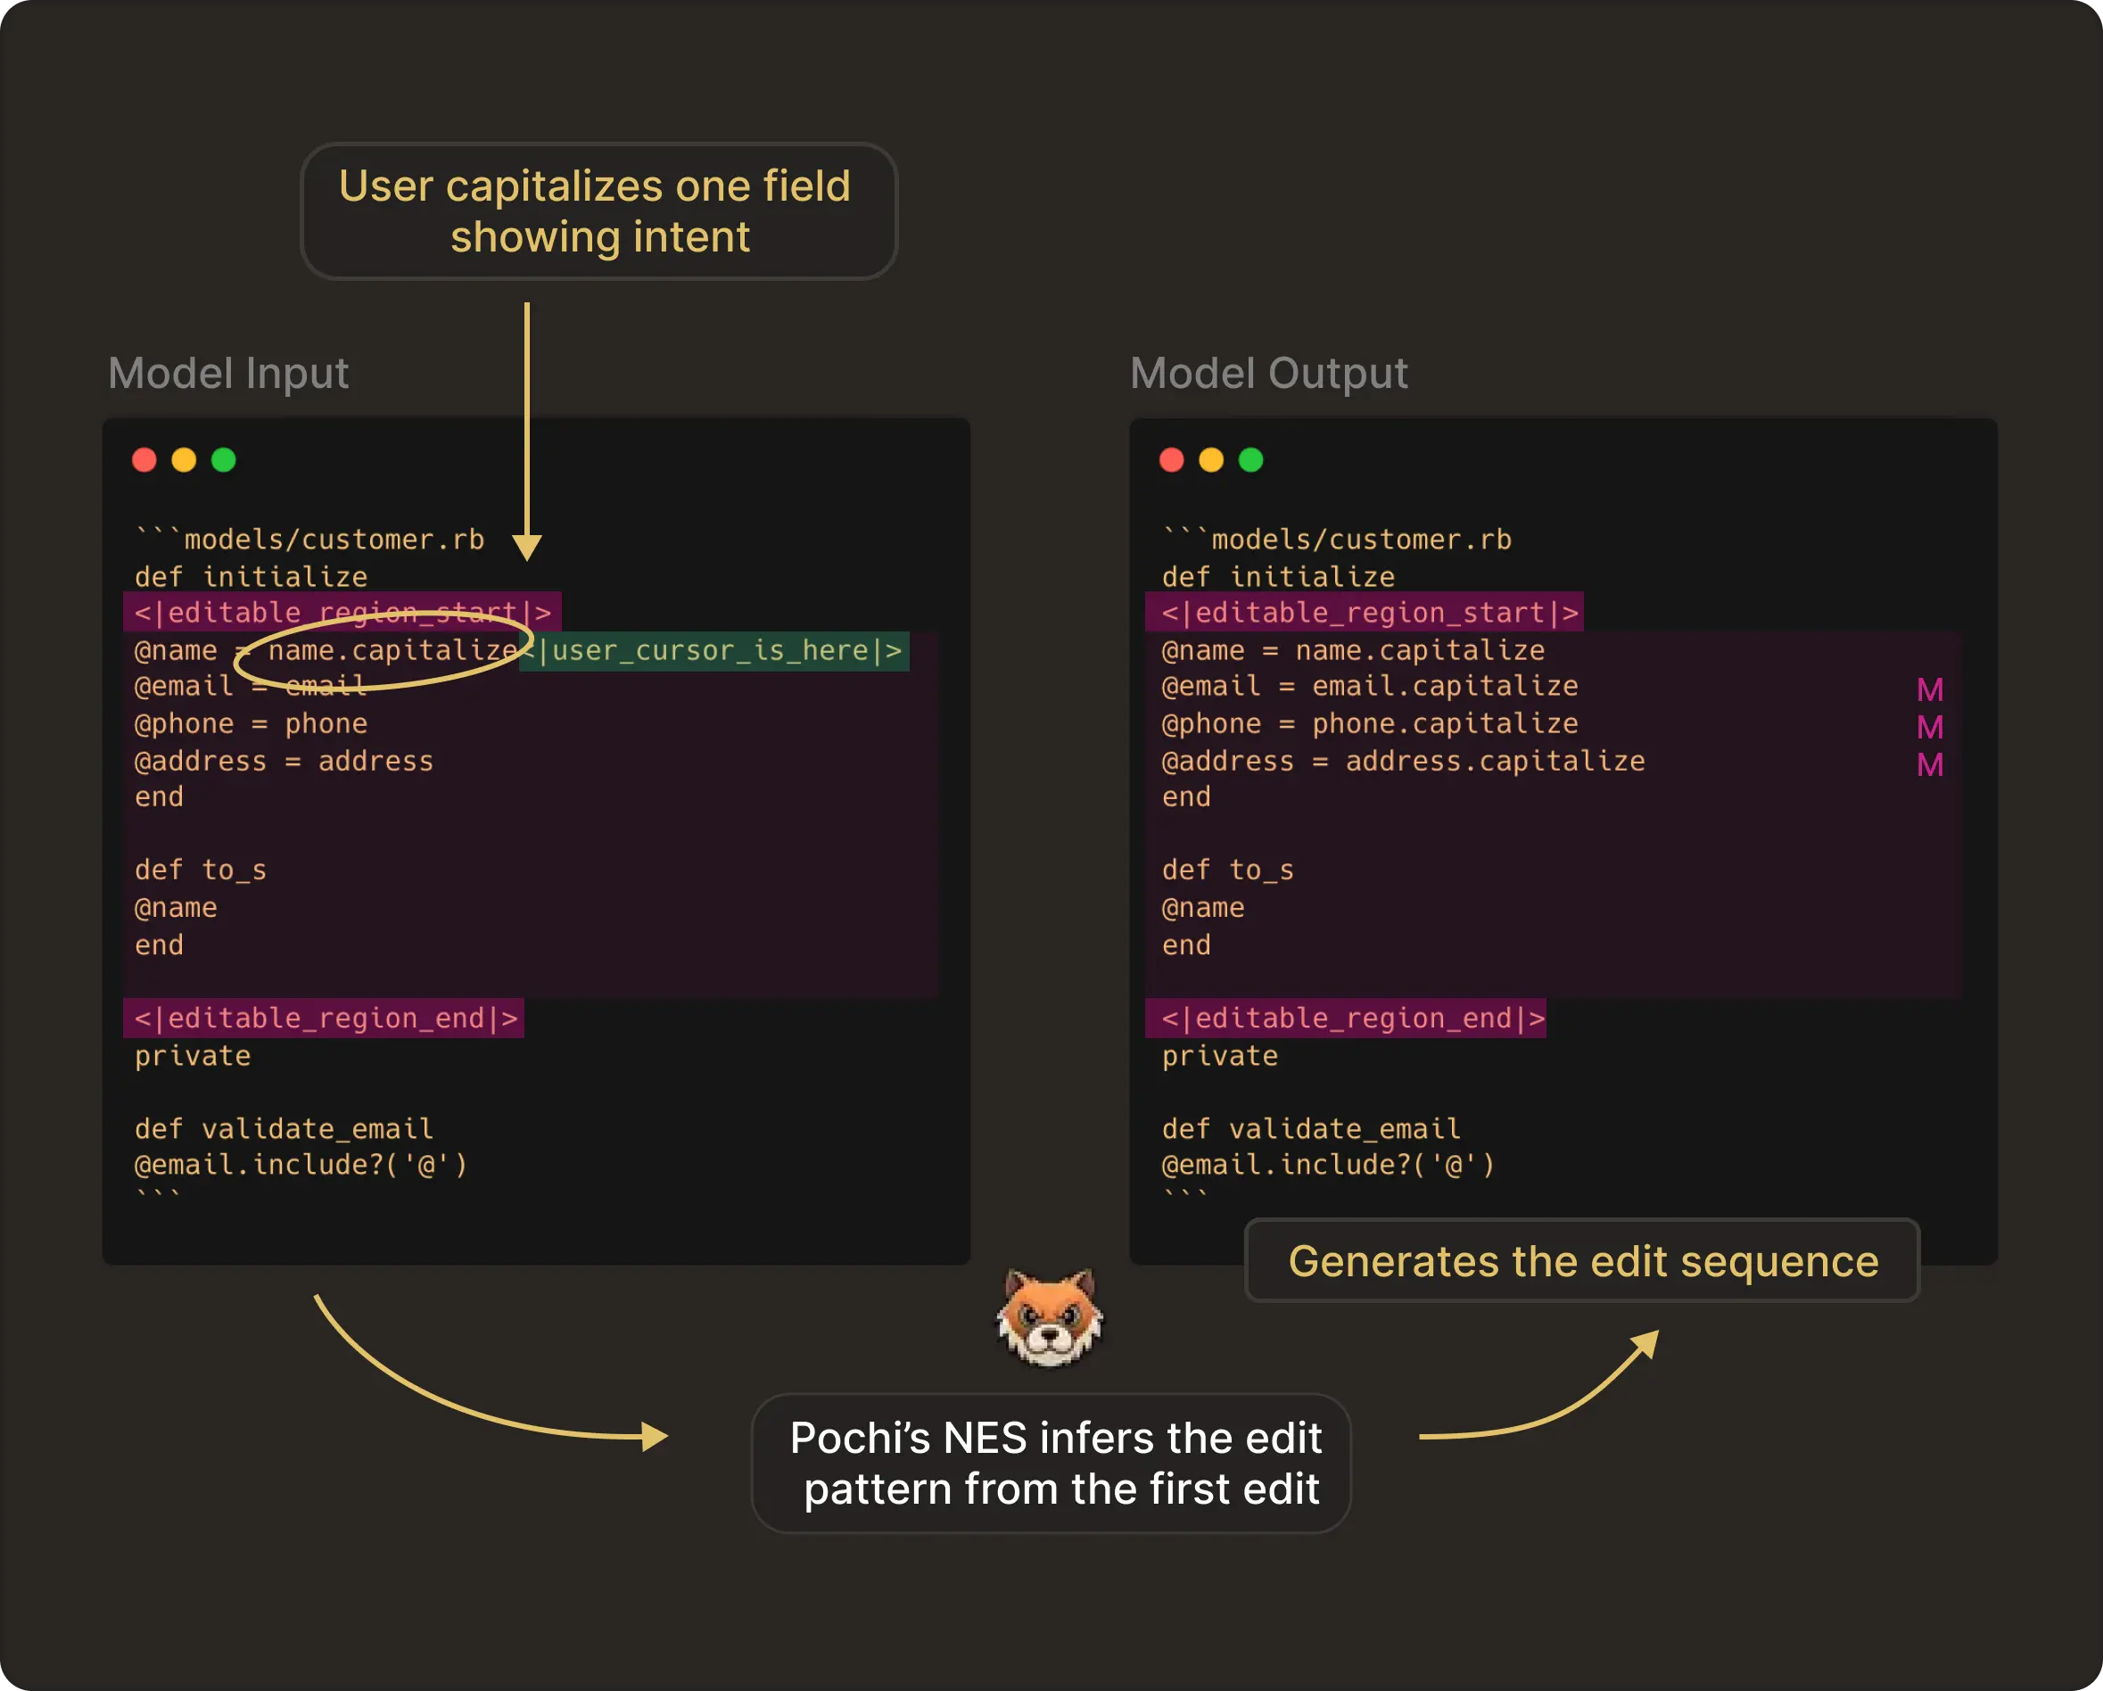Click red dot in Model Input window

144,460
